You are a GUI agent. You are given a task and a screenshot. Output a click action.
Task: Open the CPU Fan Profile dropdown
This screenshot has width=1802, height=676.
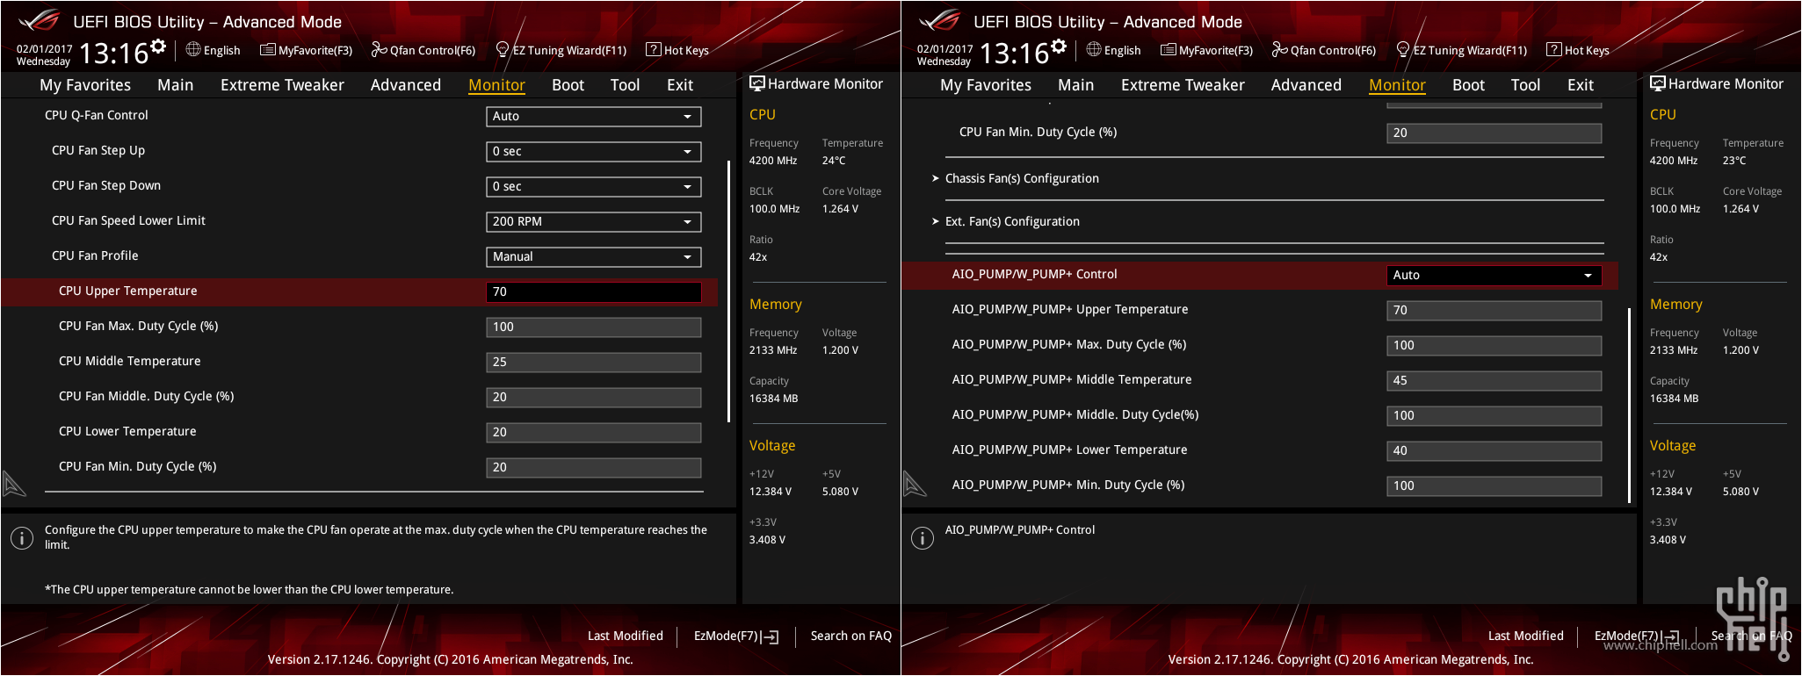(x=594, y=256)
